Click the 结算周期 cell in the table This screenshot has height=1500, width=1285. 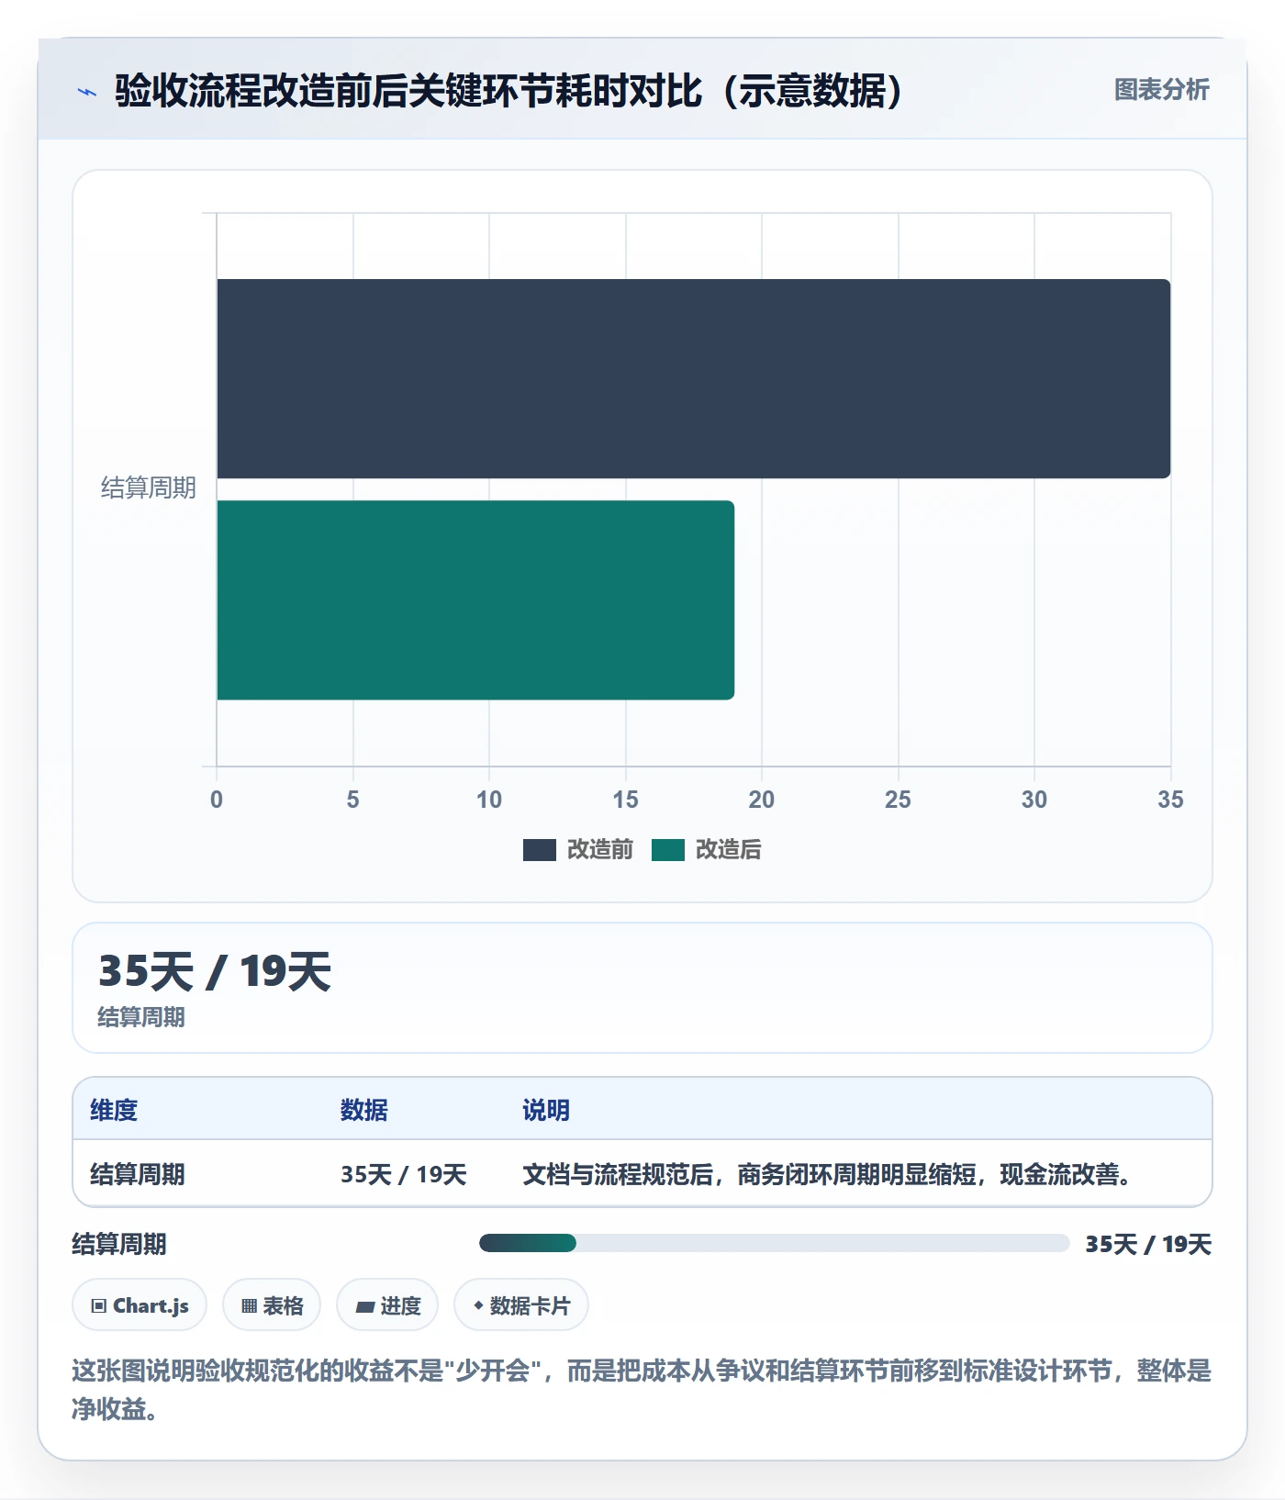(x=138, y=1174)
